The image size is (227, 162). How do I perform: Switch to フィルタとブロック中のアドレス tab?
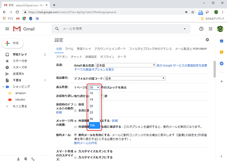pyautogui.click(x=150, y=49)
